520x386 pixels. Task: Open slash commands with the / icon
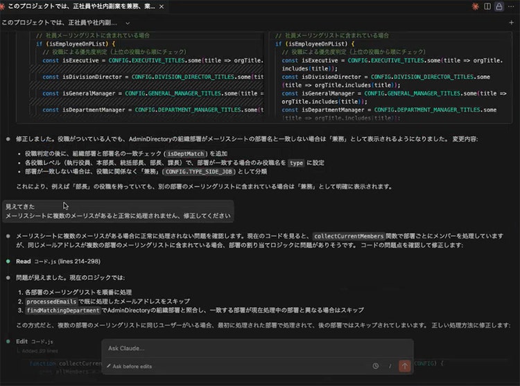[x=390, y=366]
